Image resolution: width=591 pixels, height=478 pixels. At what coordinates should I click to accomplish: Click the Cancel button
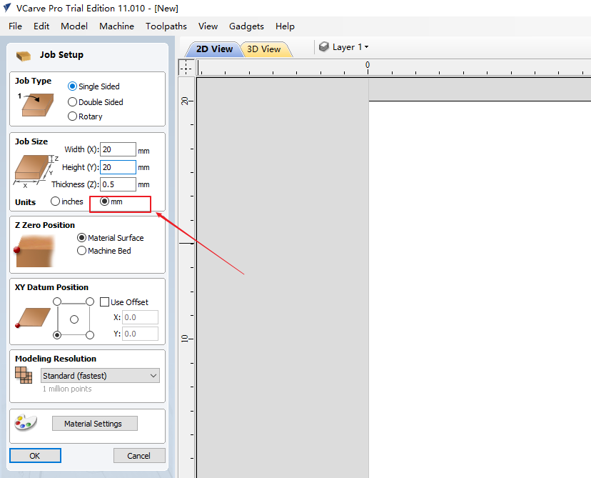coord(139,455)
